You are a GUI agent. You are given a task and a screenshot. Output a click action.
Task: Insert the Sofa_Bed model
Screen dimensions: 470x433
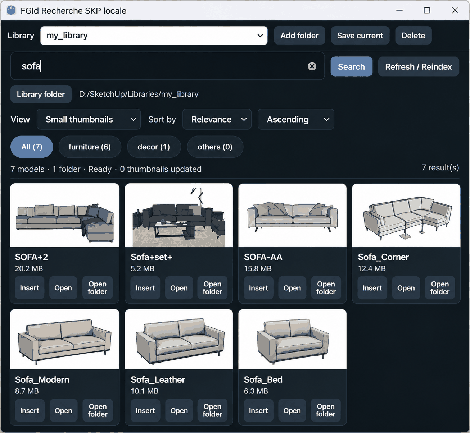[x=258, y=410]
